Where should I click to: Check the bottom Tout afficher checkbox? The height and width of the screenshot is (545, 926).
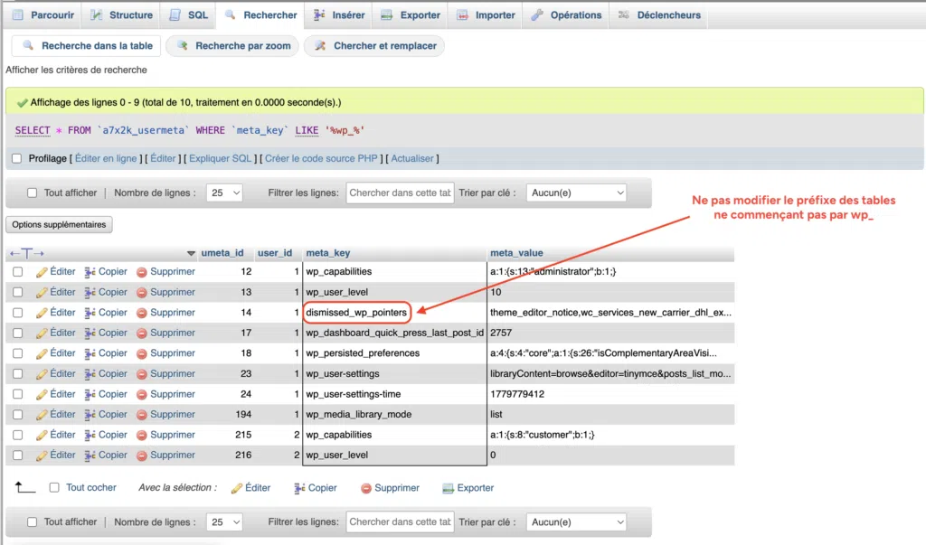[x=32, y=522]
